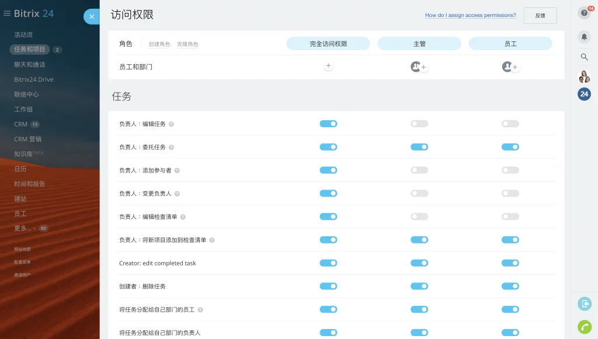Select the 员工 role header
The height and width of the screenshot is (339, 598).
[x=510, y=43]
